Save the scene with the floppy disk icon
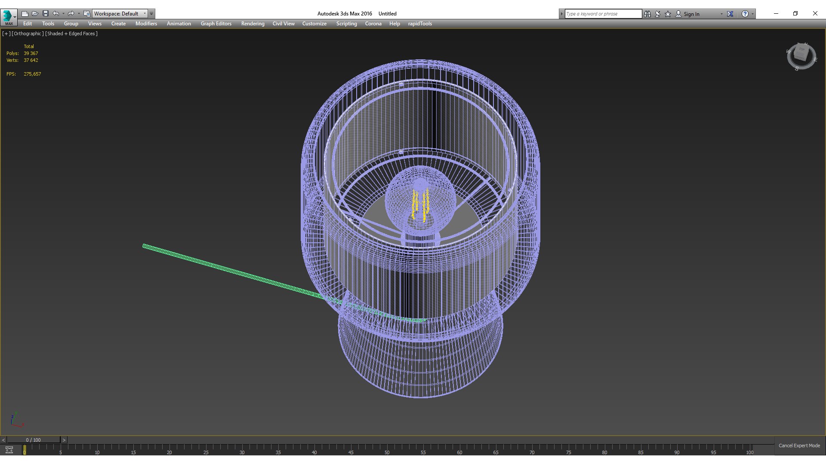826x464 pixels. (46, 14)
